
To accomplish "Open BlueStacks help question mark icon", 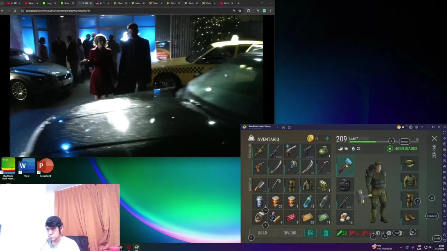I will pyautogui.click(x=416, y=127).
